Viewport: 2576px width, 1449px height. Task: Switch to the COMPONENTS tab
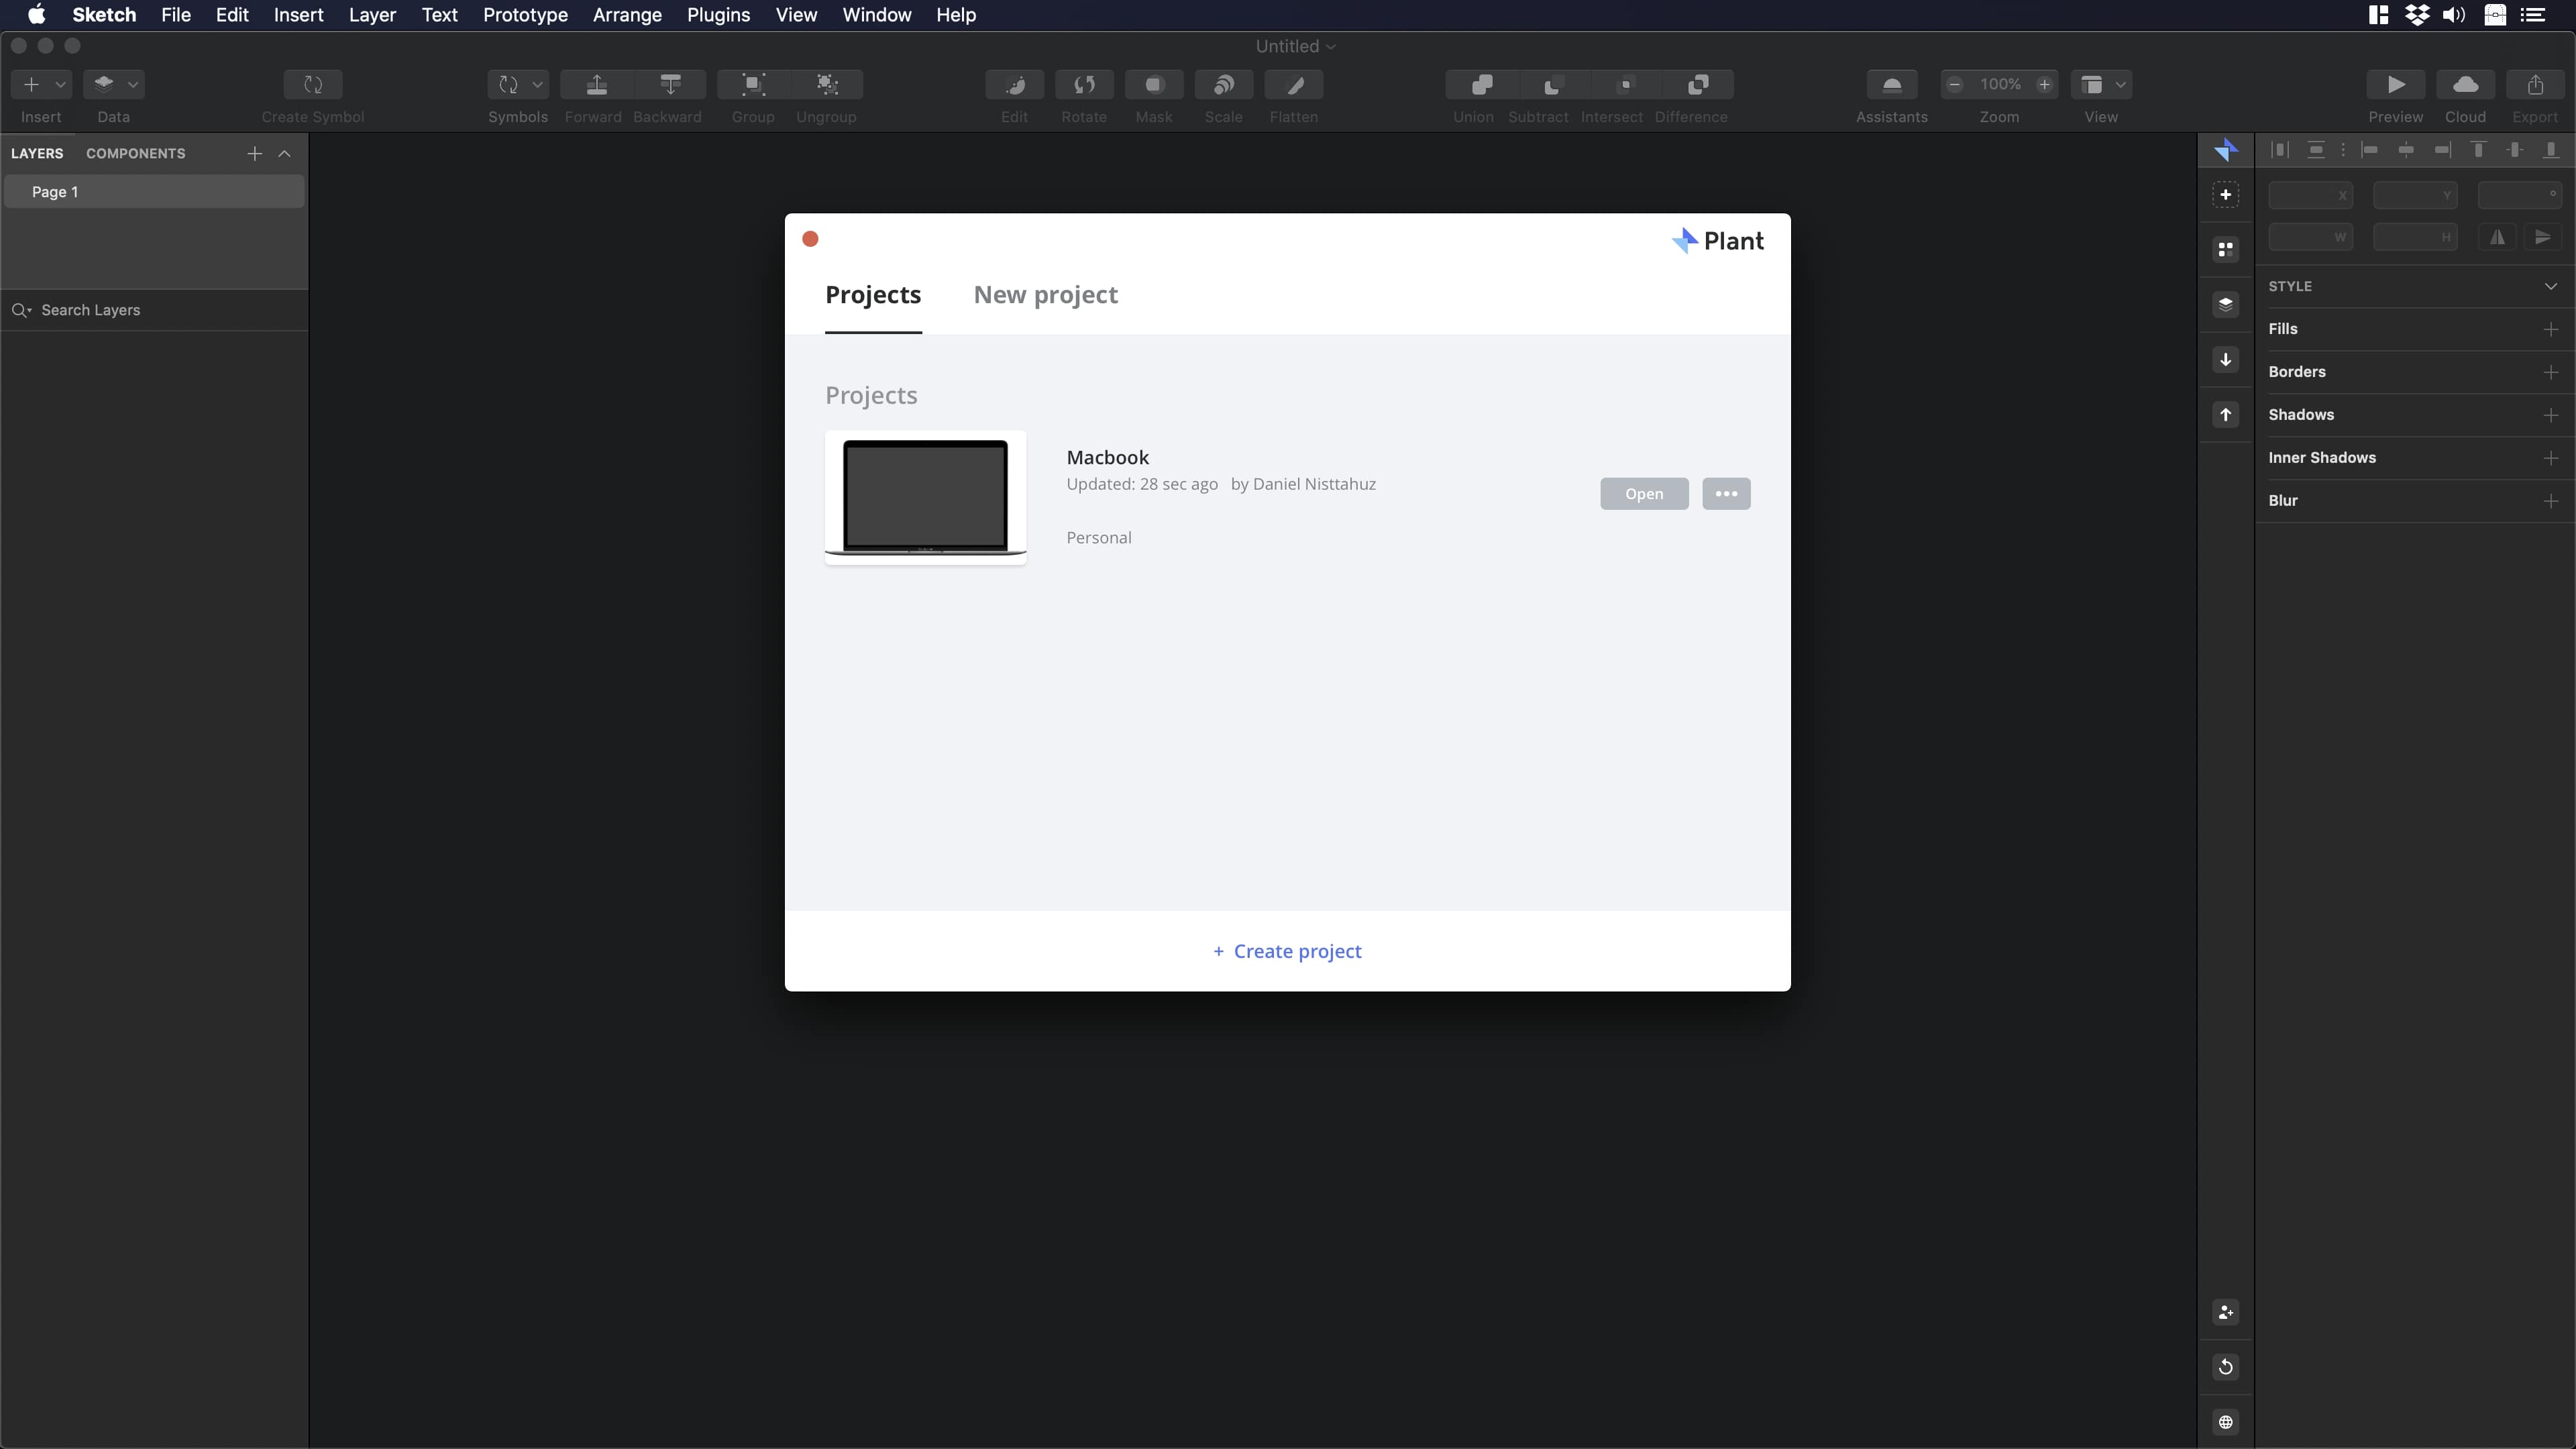click(x=135, y=153)
